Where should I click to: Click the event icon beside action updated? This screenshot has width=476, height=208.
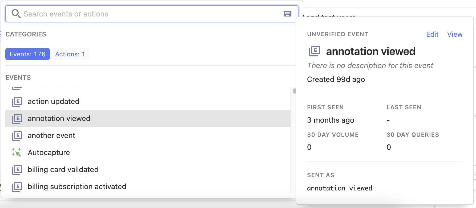17,102
